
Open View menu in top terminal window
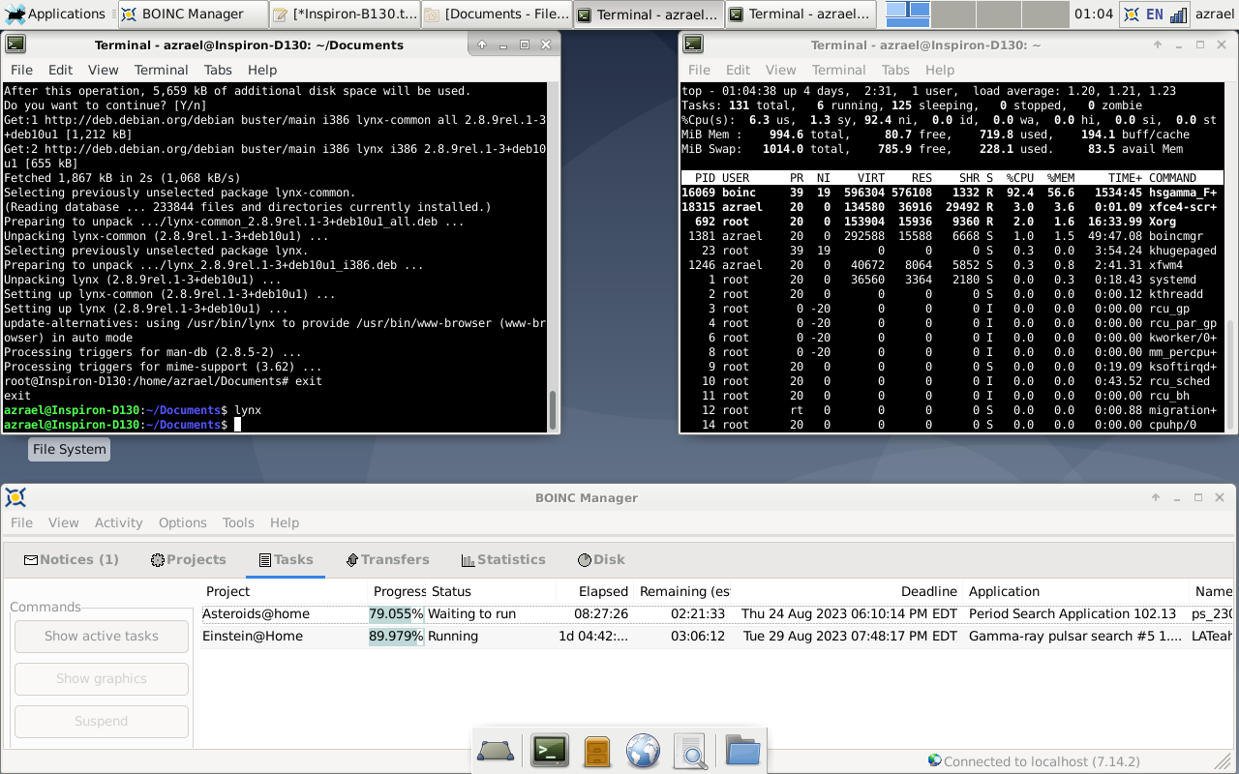pyautogui.click(x=780, y=70)
